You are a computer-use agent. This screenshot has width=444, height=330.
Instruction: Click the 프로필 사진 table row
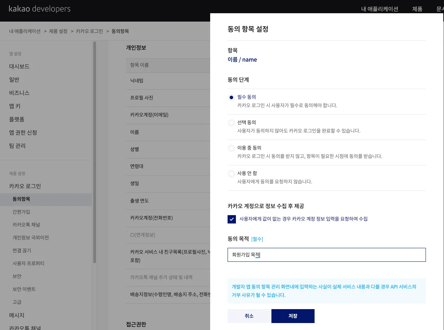click(x=168, y=98)
